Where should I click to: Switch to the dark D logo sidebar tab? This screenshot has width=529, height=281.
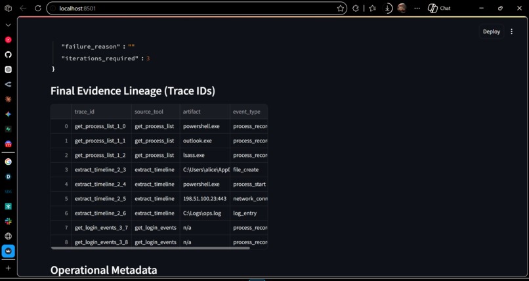pos(8,177)
